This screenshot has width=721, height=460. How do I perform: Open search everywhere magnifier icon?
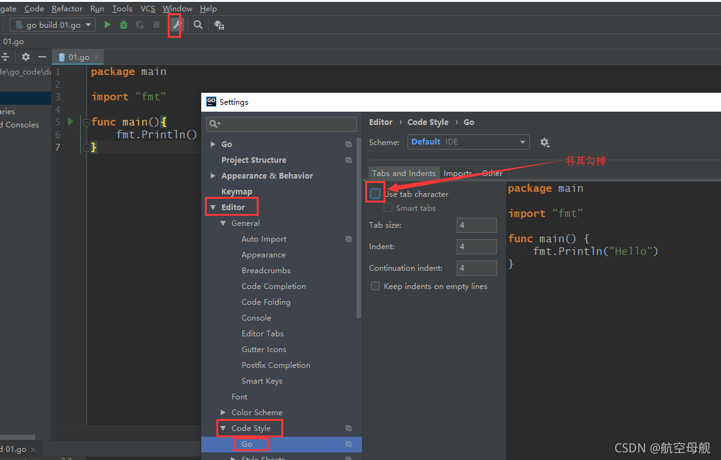tap(197, 25)
